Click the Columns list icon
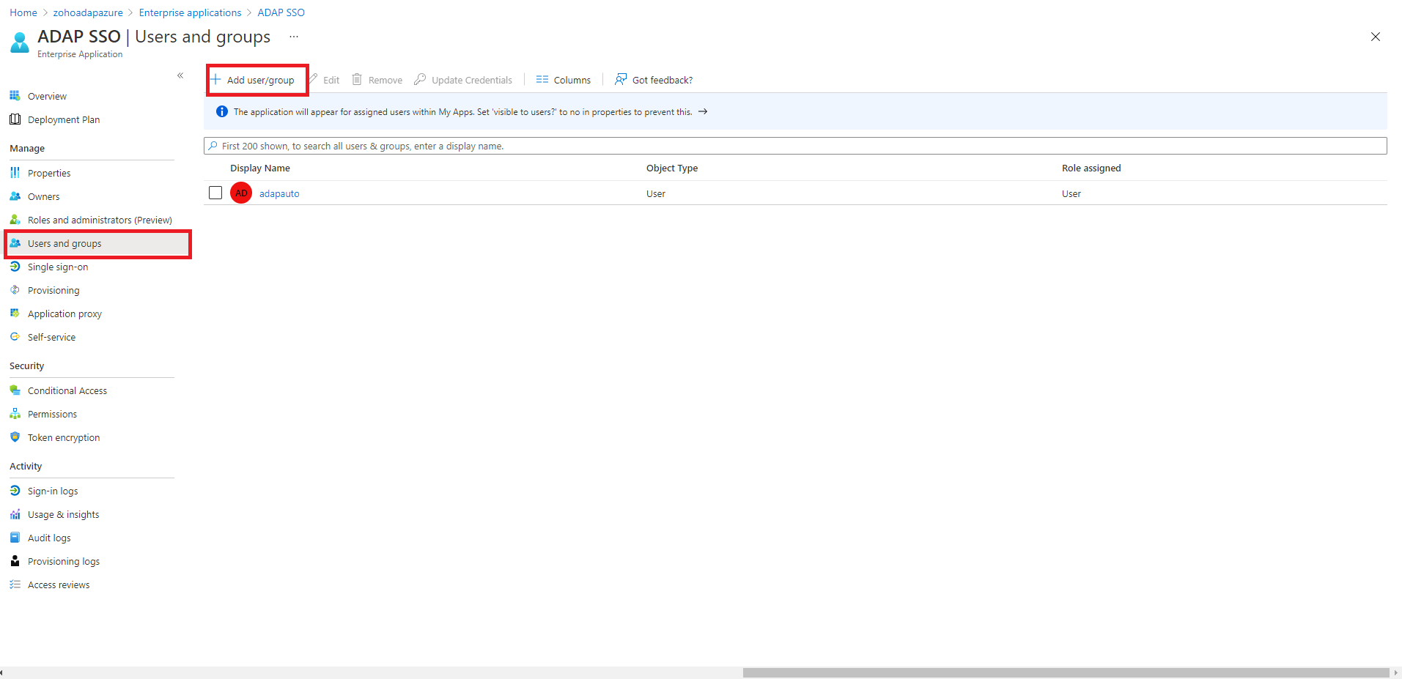 [x=542, y=79]
